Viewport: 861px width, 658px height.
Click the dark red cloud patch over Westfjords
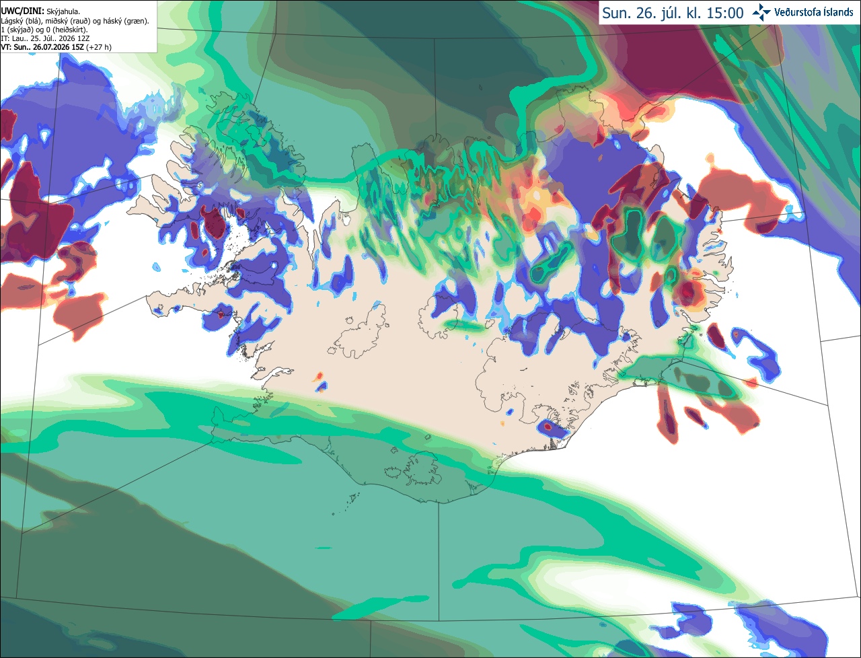pyautogui.click(x=216, y=222)
